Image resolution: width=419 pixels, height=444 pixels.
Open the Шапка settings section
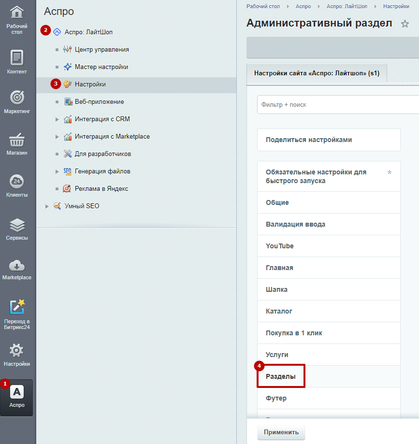[329, 289]
